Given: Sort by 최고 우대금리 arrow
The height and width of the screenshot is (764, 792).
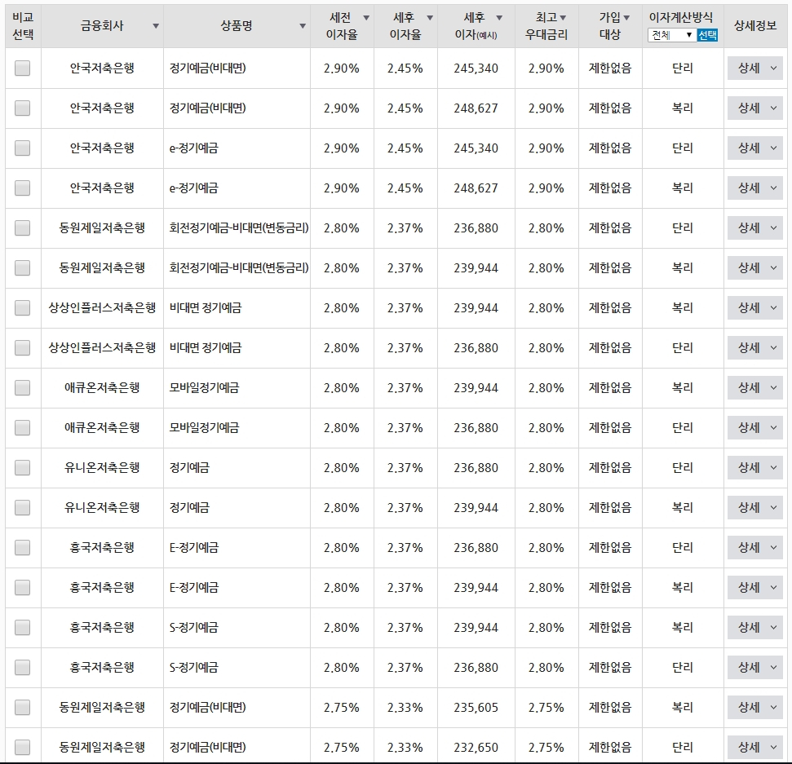Looking at the screenshot, I should [563, 18].
